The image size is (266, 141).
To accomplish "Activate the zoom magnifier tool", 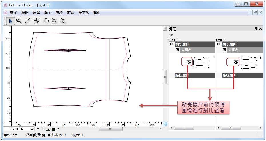I will (19, 21).
